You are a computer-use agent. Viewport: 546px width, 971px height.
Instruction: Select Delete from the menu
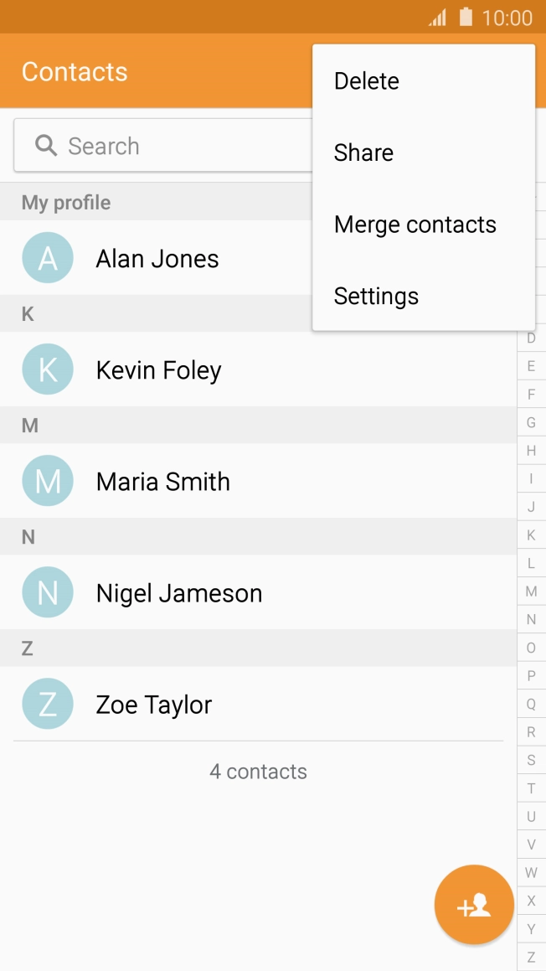[x=366, y=80]
